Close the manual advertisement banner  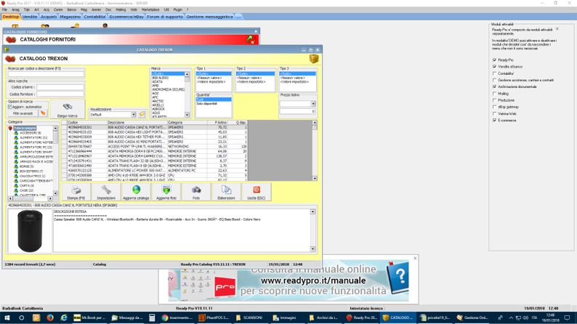415,258
